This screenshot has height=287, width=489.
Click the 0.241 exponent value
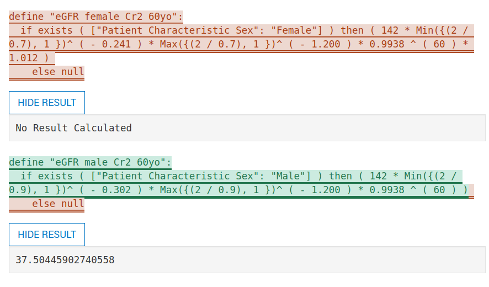pos(116,44)
